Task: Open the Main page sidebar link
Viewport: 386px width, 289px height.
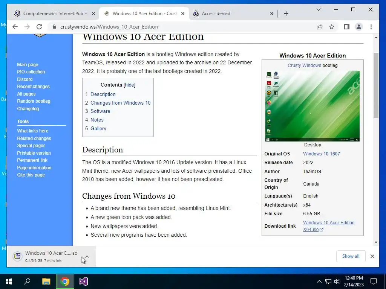Action: (28, 65)
